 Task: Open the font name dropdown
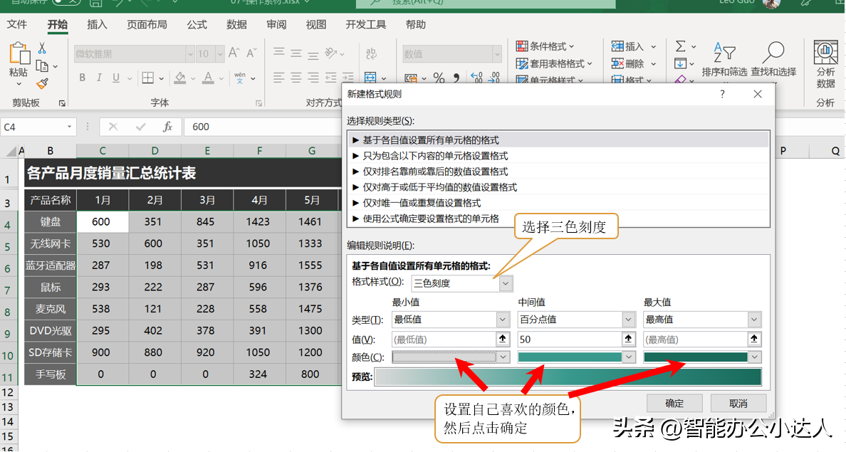[x=190, y=54]
